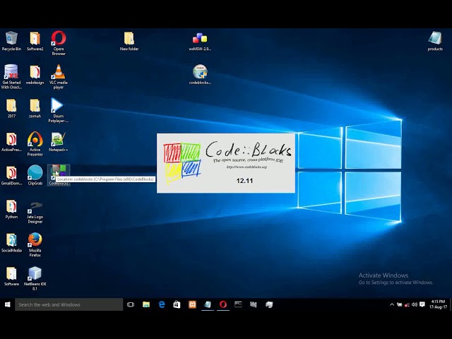Open the Action Center notifications icon
This screenshot has height=339, width=452.
click(422, 304)
